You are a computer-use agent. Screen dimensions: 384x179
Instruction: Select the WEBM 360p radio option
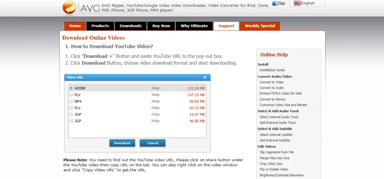coord(71,88)
